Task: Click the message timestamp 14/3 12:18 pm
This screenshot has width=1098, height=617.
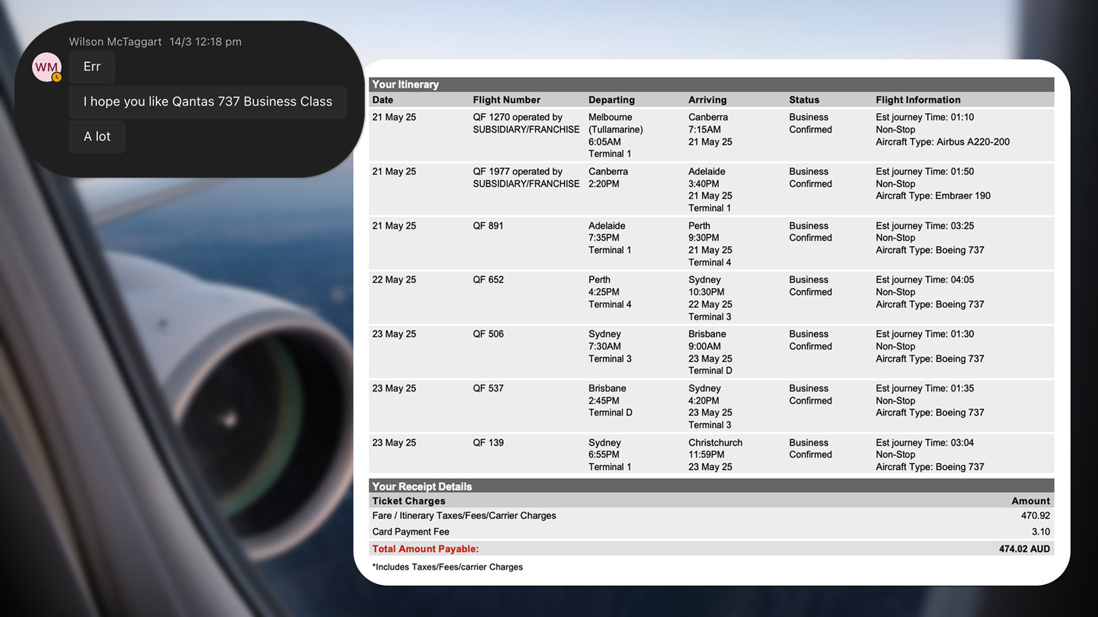Action: 205,42
